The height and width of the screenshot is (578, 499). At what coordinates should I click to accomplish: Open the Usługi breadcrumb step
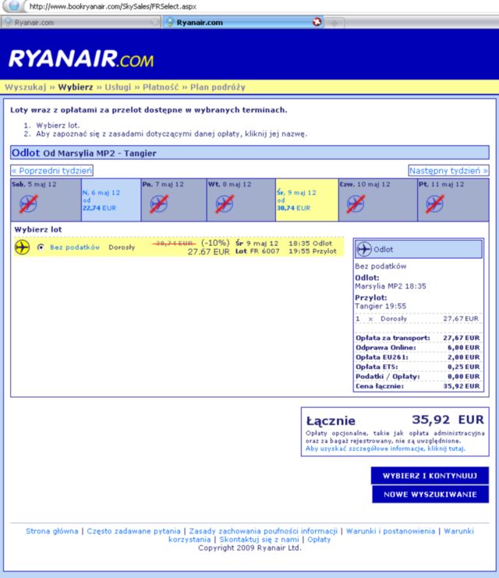point(118,87)
